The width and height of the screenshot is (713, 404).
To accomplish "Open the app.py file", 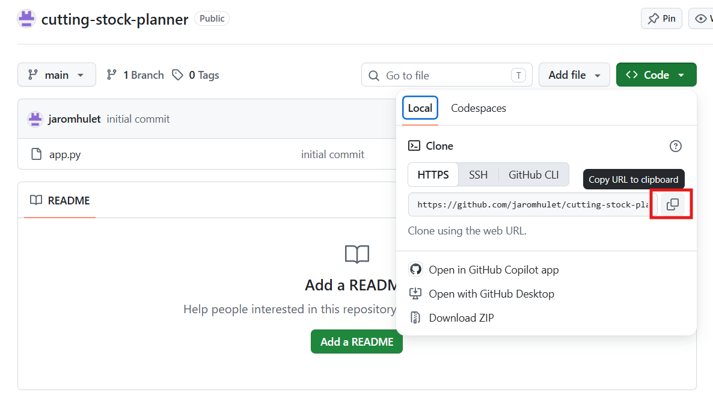I will 65,155.
